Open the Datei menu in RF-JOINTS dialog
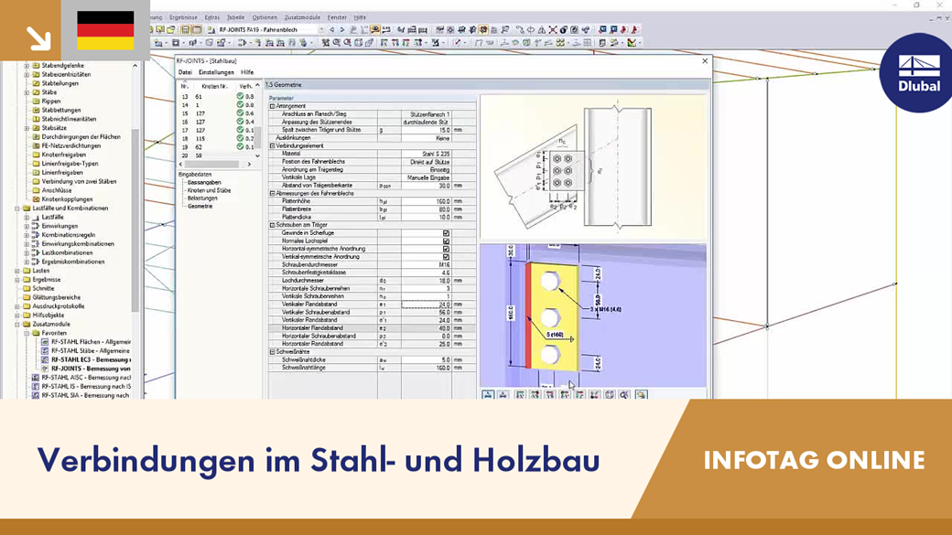Image resolution: width=952 pixels, height=535 pixels. coord(185,72)
